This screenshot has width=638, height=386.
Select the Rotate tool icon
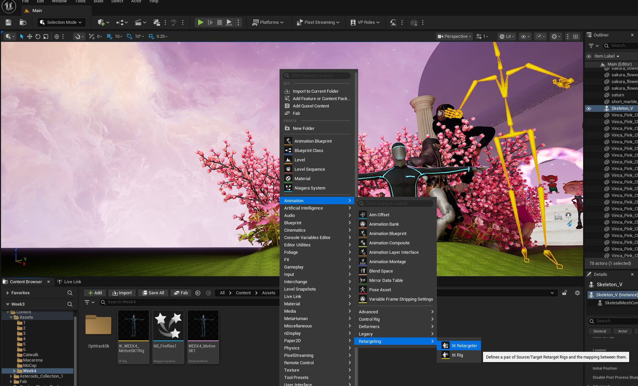click(38, 36)
